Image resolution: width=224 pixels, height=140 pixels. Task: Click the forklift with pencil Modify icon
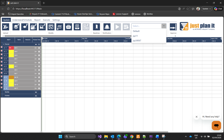click(42, 27)
